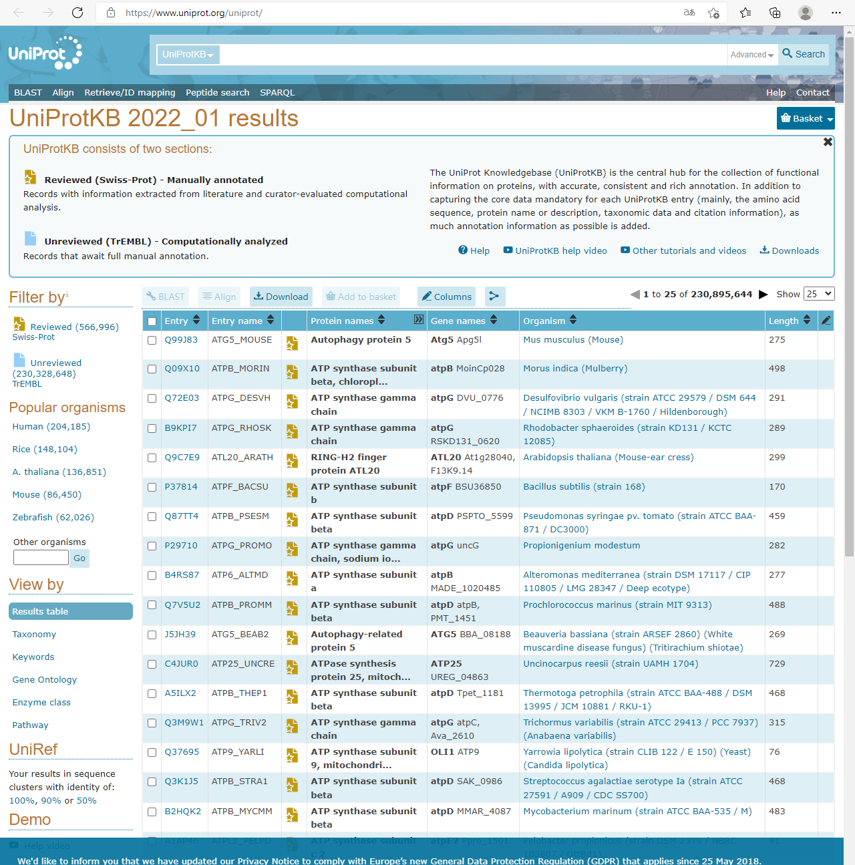Click the share results icon
The width and height of the screenshot is (855, 865).
coord(494,297)
